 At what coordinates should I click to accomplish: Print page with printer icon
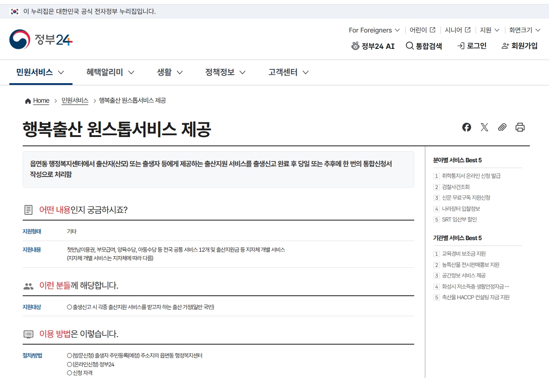click(x=520, y=128)
